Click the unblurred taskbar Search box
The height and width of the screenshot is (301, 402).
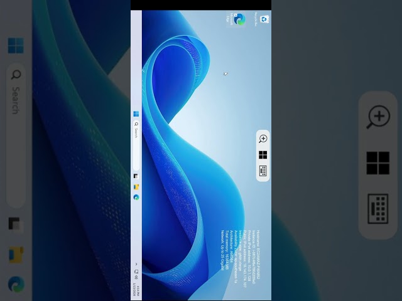coord(136,145)
